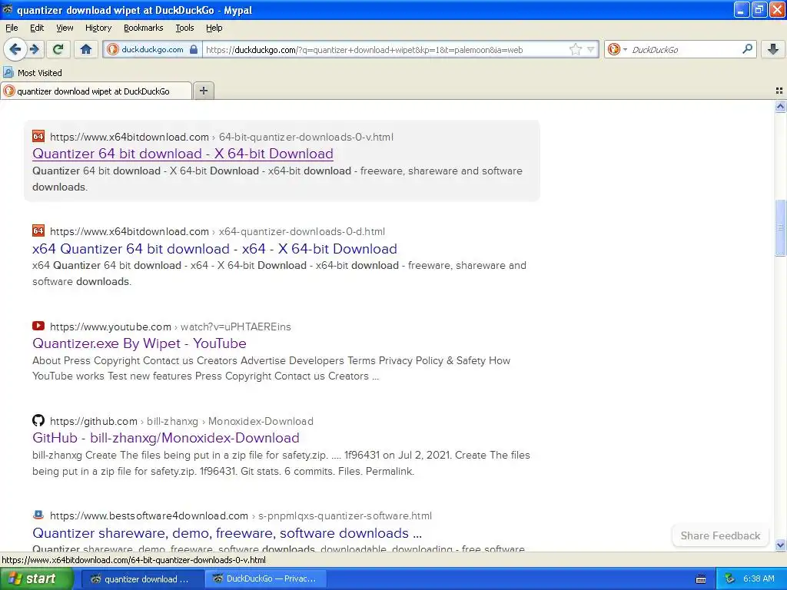Screen dimensions: 787x590
Task: Click the Share Feedback button
Action: pyautogui.click(x=720, y=535)
